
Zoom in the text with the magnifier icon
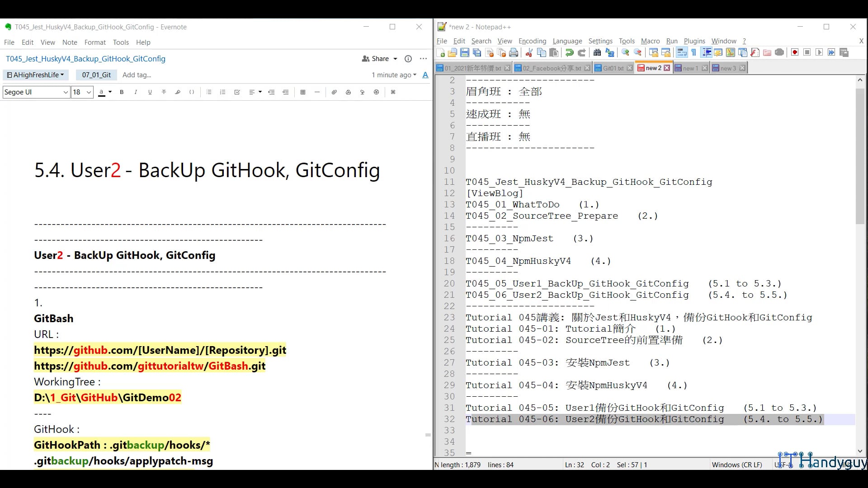click(625, 53)
